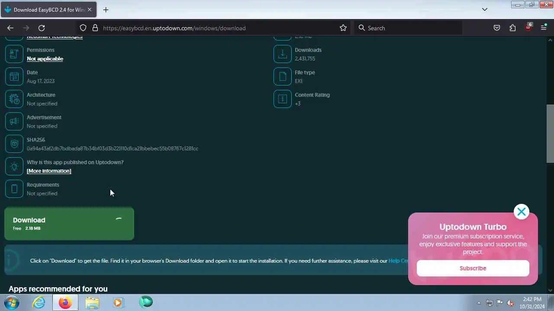Click the Content Rating icon

[x=283, y=99]
